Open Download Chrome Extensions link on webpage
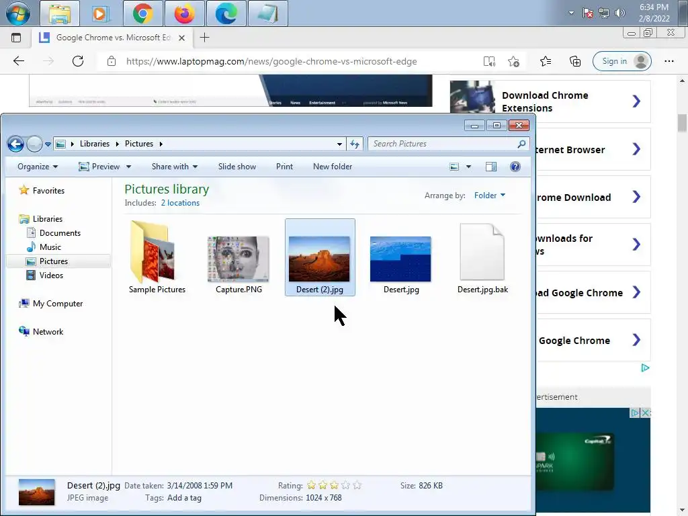 click(550, 102)
